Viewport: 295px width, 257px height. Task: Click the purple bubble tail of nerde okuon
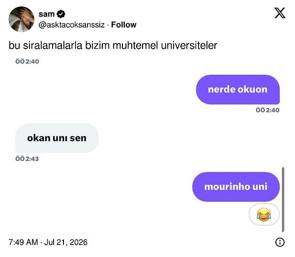pyautogui.click(x=276, y=101)
